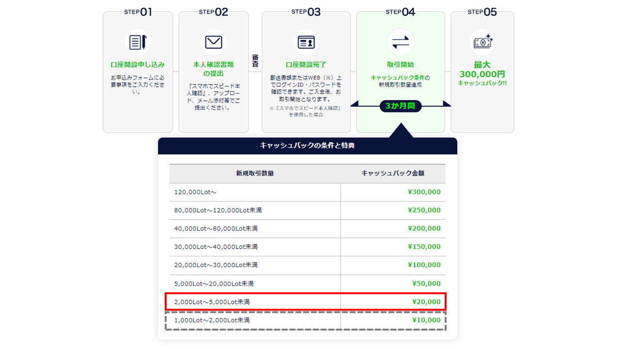The height and width of the screenshot is (349, 620).
Task: Click the STEP02 envelope icon
Action: click(x=214, y=42)
